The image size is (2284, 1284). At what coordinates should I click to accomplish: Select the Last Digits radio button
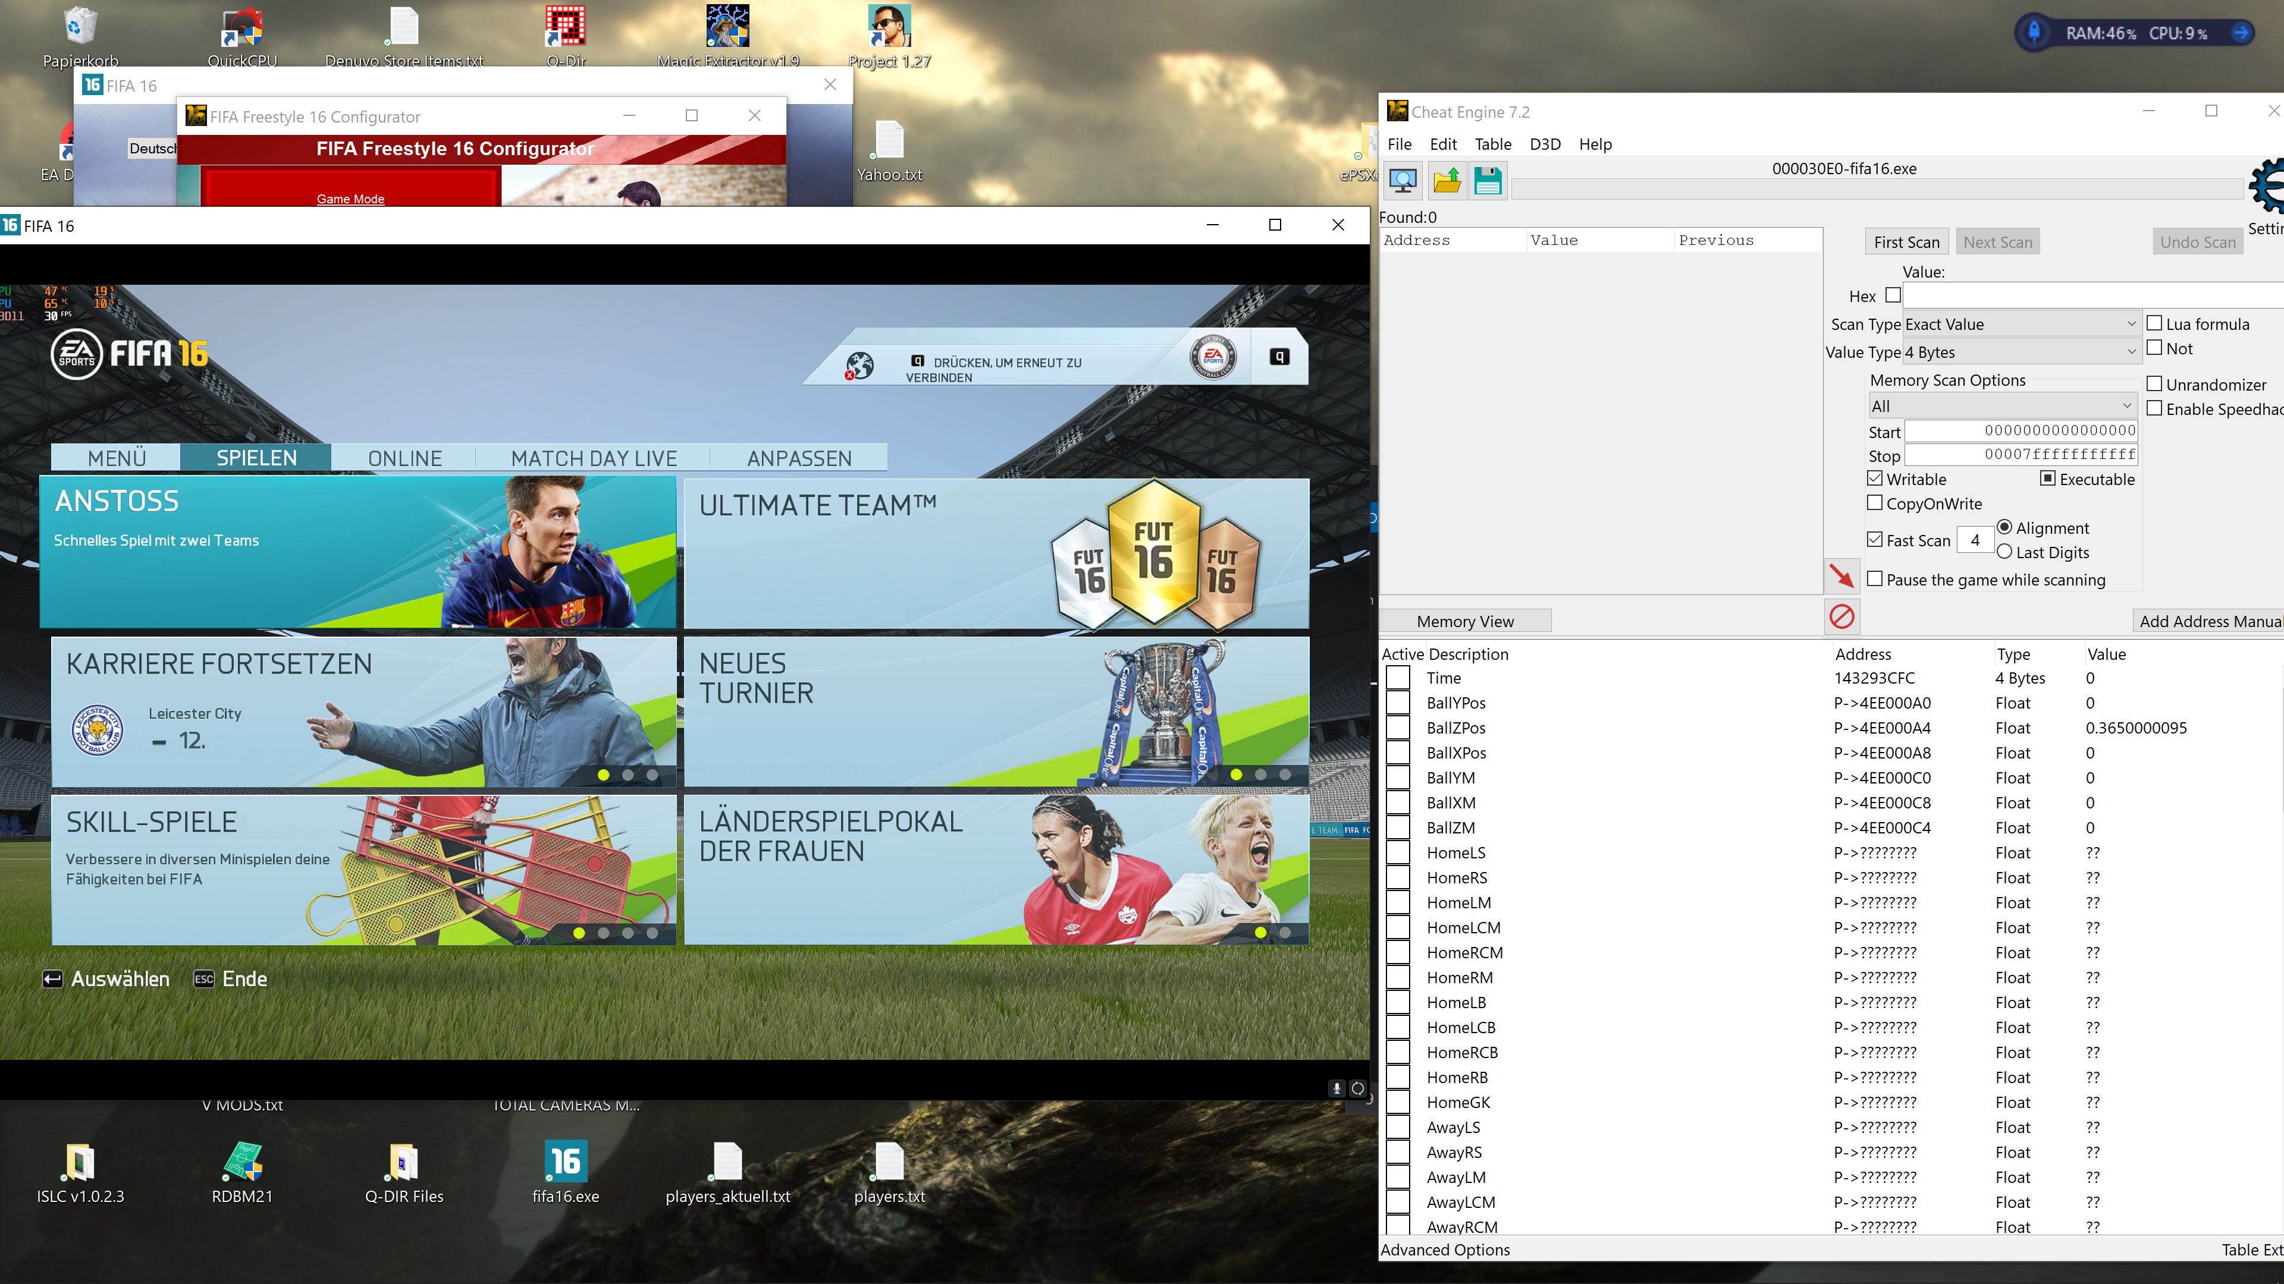point(2004,551)
